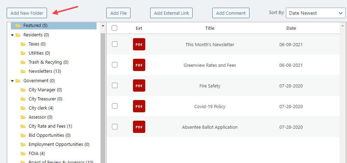Tick the select-all checkbox in header row

click(114, 28)
